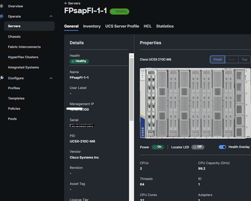This screenshot has height=201, width=251.
Task: Click the green Healthy badge beside the title
Action: [x=119, y=11]
